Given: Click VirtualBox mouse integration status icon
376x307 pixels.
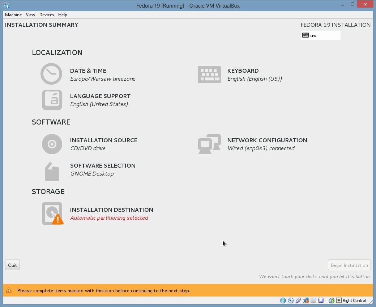Looking at the screenshot, I should click(332, 300).
